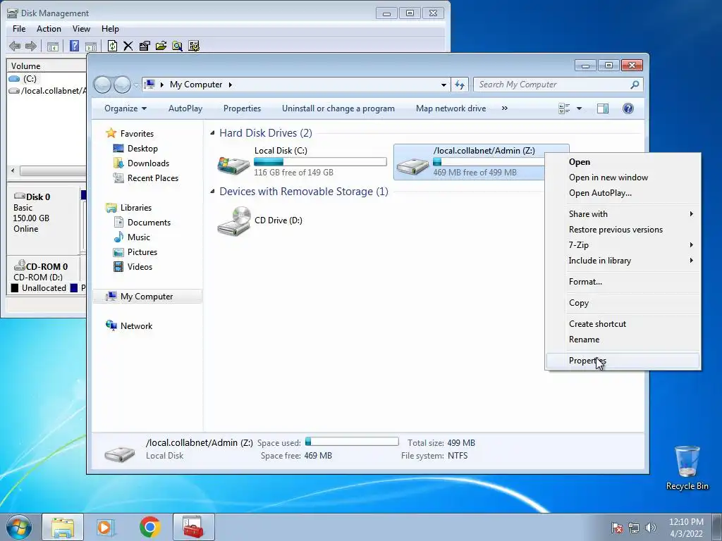722x541 pixels.
Task: Open the View menu in Disk Management
Action: point(81,28)
